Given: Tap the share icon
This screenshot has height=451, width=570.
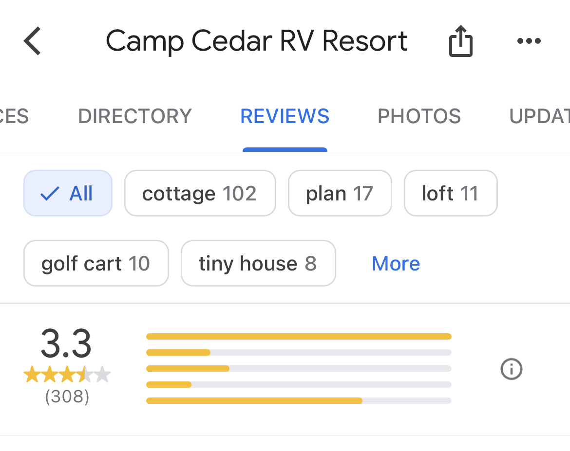Looking at the screenshot, I should coord(460,41).
